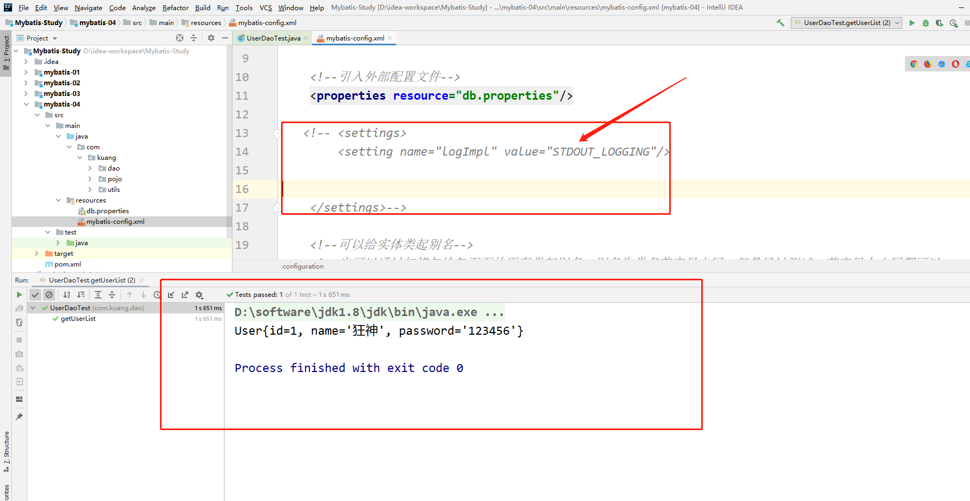
Task: Expand all test results
Action: pos(98,295)
